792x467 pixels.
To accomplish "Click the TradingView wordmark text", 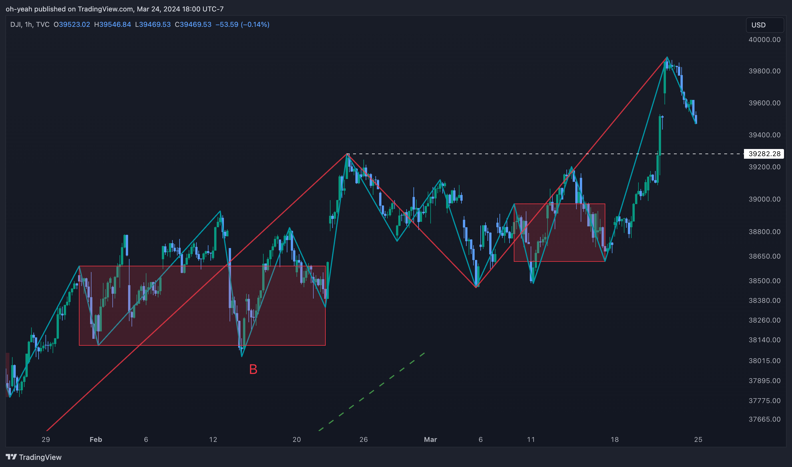I will tap(40, 457).
